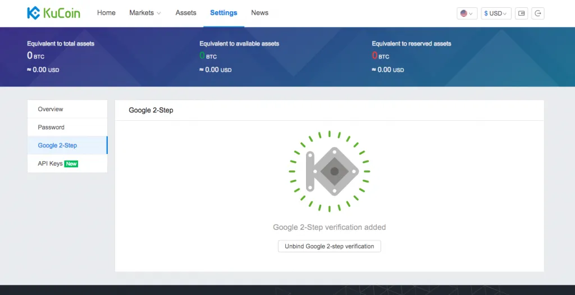Click the white 0 BTC total value
The height and width of the screenshot is (295, 575).
(35, 56)
